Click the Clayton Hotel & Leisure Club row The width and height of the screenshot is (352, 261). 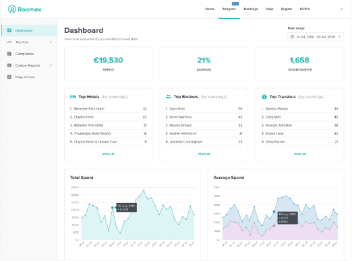coord(109,142)
